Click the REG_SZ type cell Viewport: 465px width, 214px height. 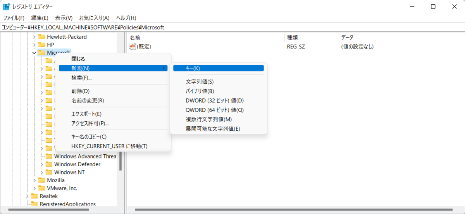coord(295,47)
